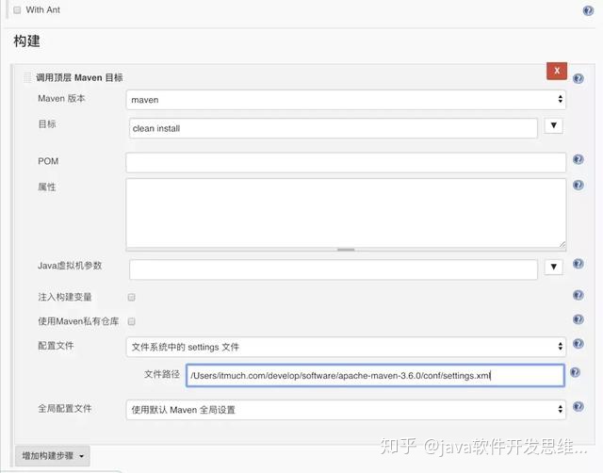Click the Java虚拟机参数 label
This screenshot has height=473, width=603.
click(70, 266)
